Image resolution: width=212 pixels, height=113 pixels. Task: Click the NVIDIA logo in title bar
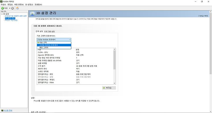click(1, 2)
